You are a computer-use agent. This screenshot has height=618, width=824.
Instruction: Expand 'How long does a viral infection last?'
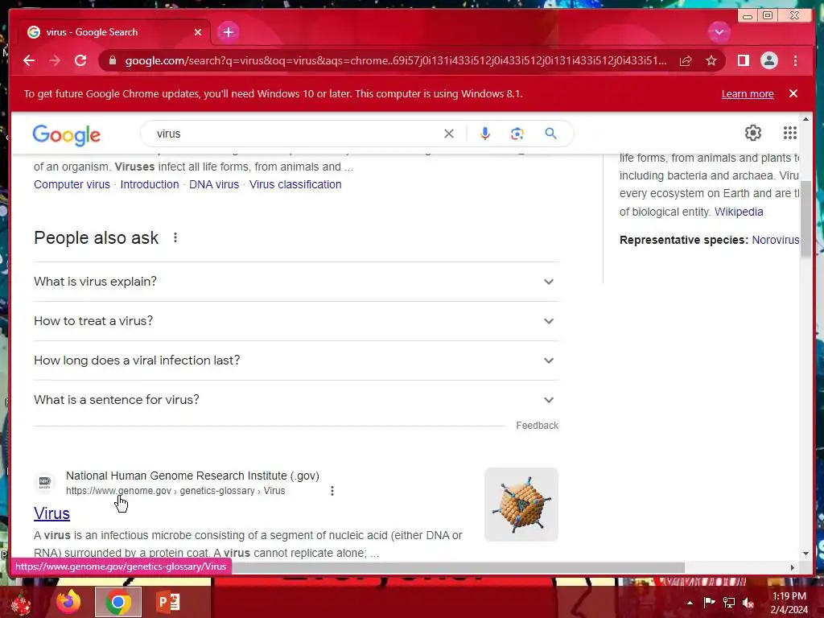(296, 360)
